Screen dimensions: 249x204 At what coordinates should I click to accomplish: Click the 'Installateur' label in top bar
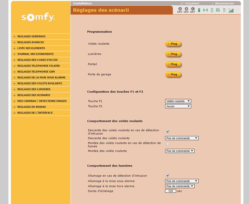(x=82, y=3)
